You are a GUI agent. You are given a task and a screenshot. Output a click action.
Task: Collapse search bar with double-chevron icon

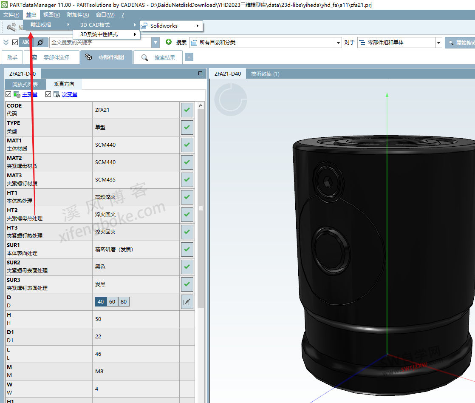[6, 42]
